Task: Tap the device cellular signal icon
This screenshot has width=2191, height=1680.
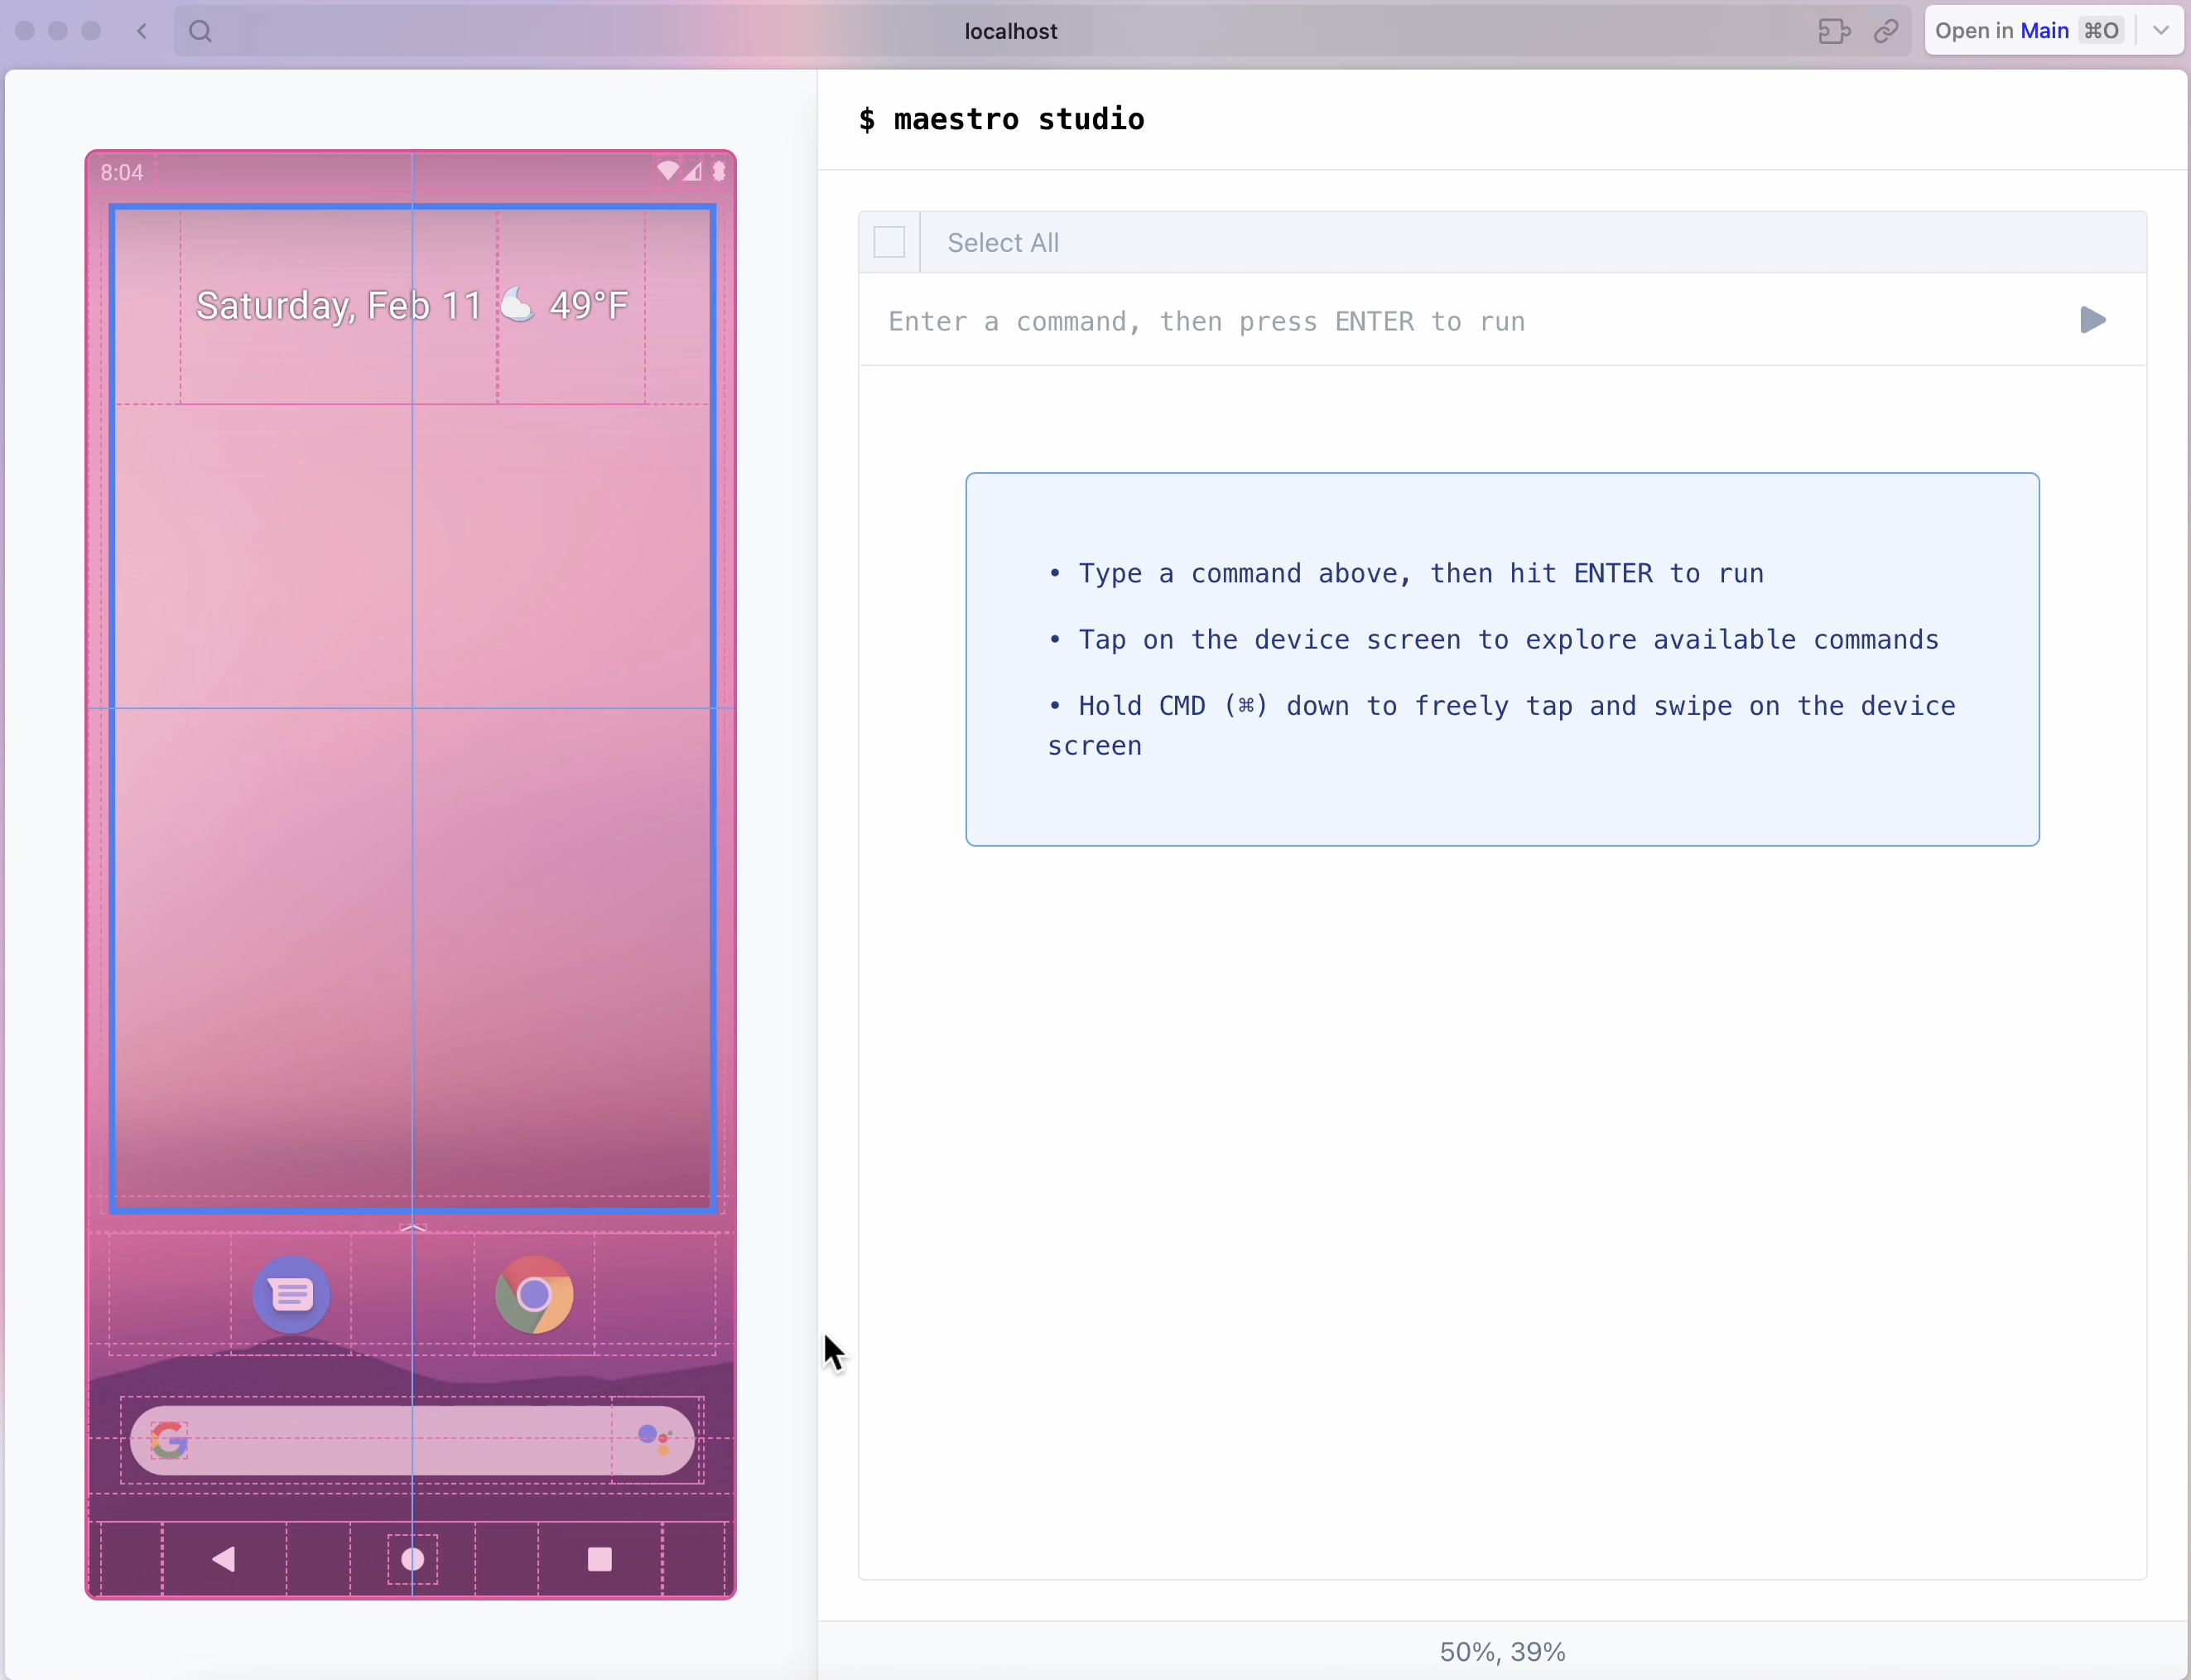Action: tap(693, 171)
